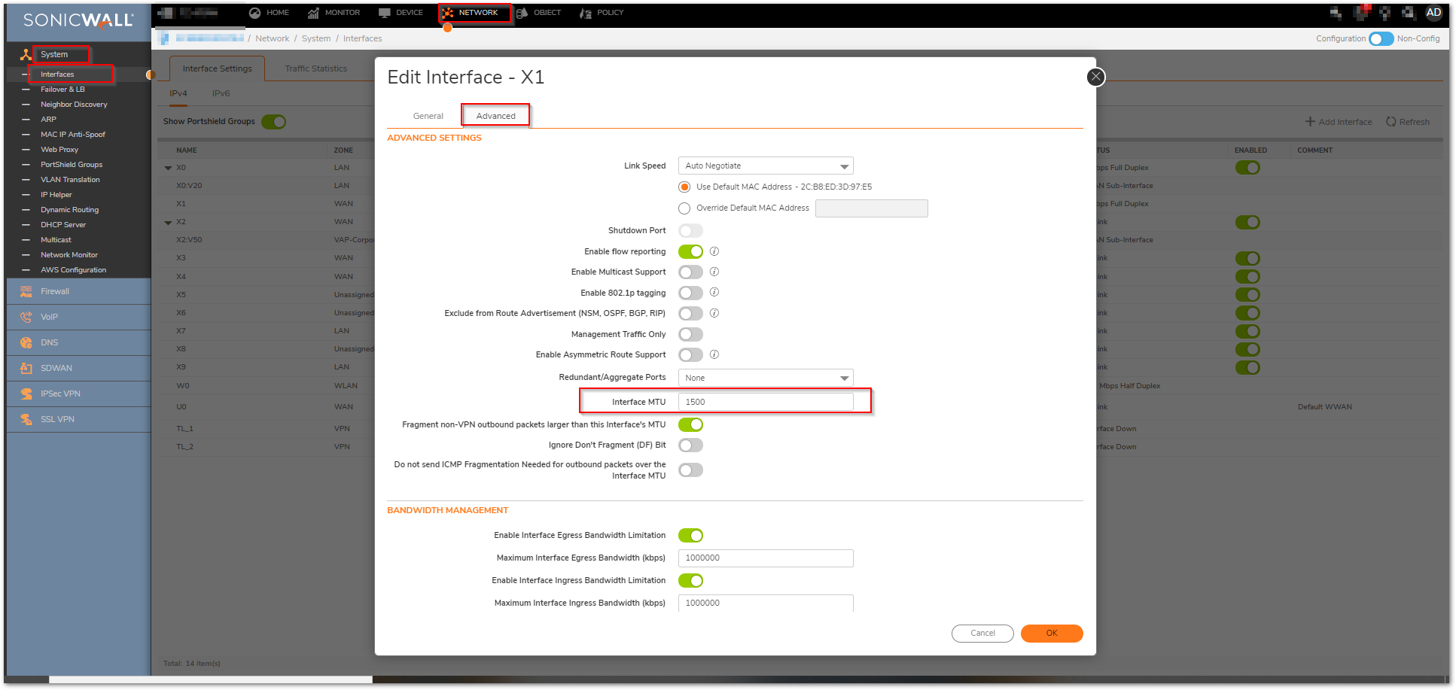
Task: Open the Link Speed dropdown
Action: (x=765, y=166)
